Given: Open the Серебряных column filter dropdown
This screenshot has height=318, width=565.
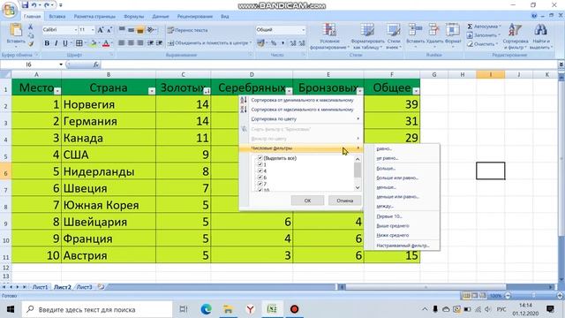Looking at the screenshot, I should click(x=289, y=91).
